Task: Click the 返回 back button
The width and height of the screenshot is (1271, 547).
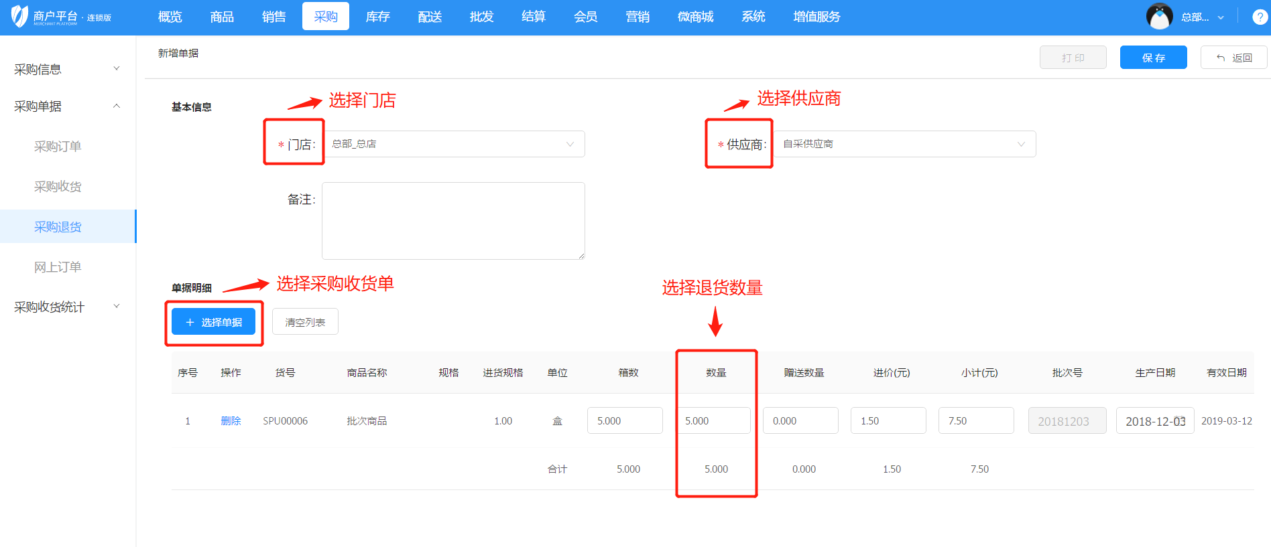Action: (x=1233, y=58)
